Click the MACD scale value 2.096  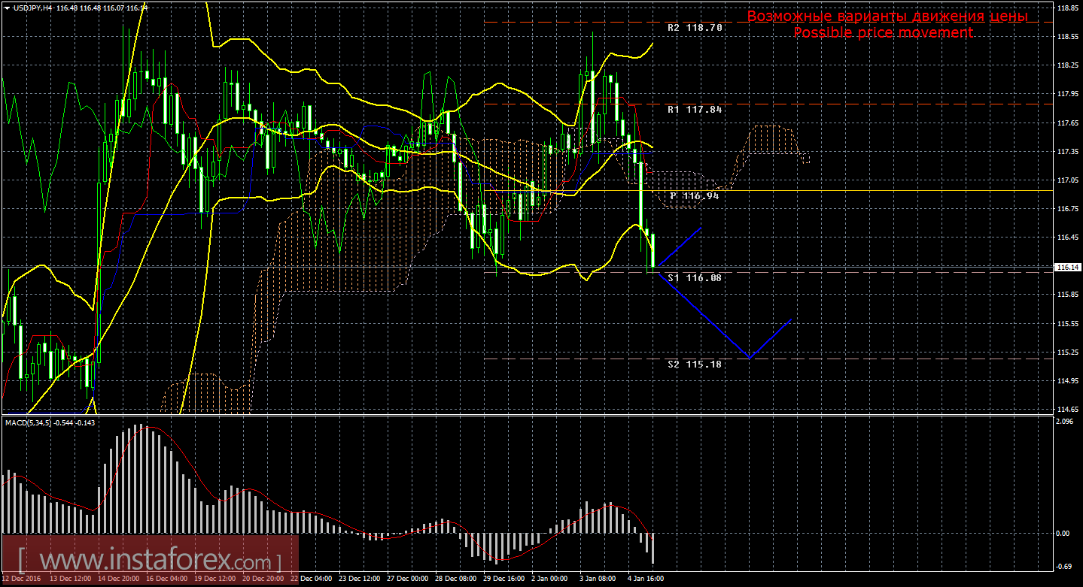[x=1066, y=422]
